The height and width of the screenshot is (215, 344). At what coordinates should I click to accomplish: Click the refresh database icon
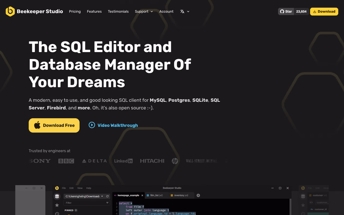(x=107, y=196)
